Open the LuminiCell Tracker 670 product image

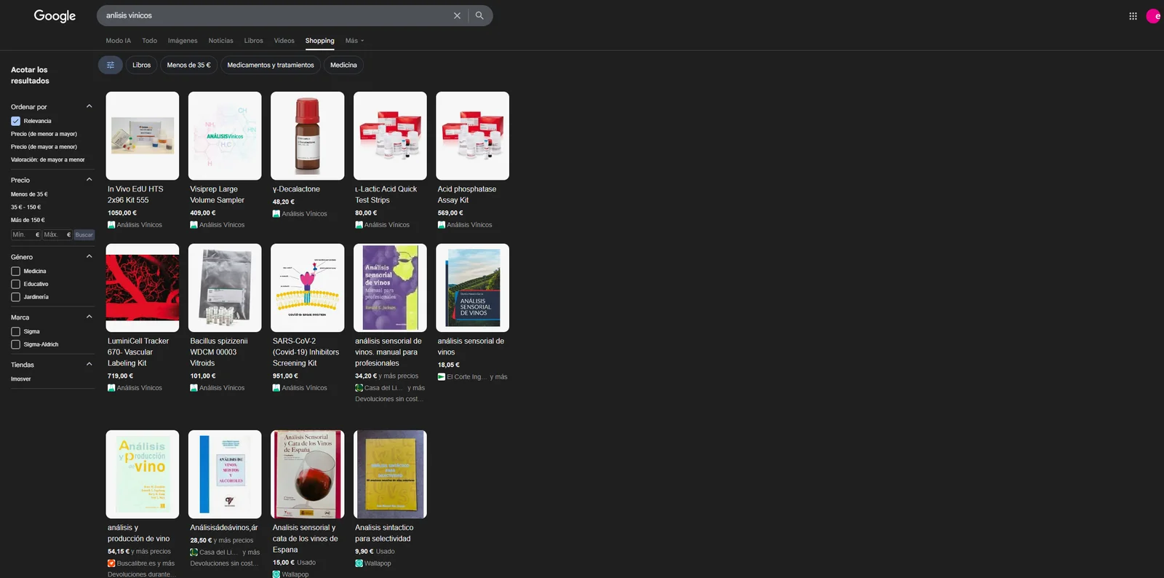point(143,288)
